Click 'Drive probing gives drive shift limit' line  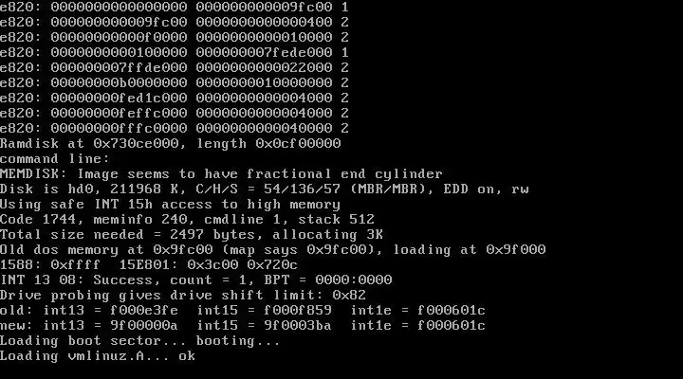[183, 295]
